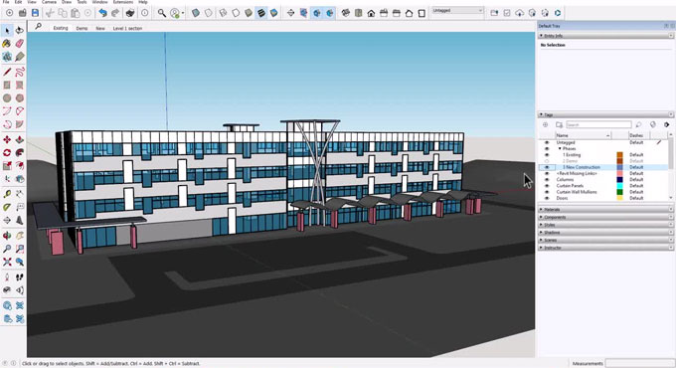
Task: Open the Extensions menu
Action: tap(123, 2)
